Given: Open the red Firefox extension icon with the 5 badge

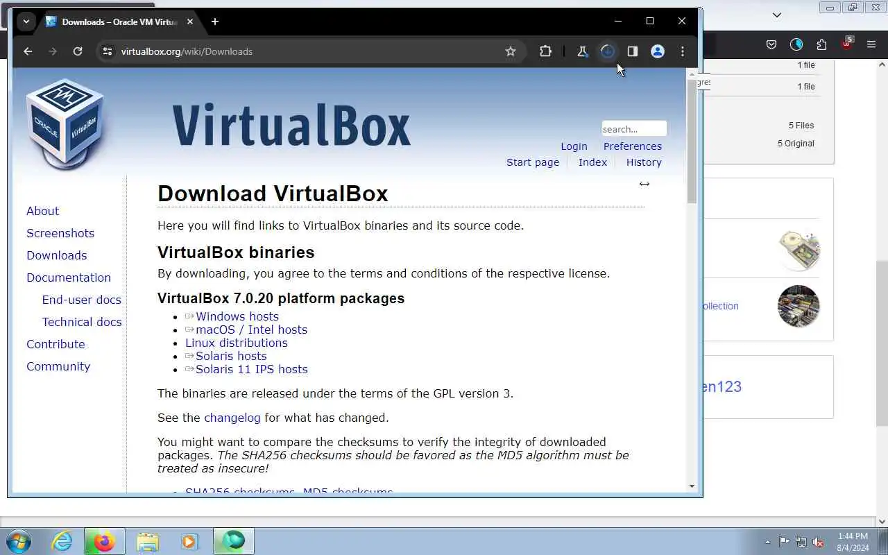Looking at the screenshot, I should (x=846, y=43).
